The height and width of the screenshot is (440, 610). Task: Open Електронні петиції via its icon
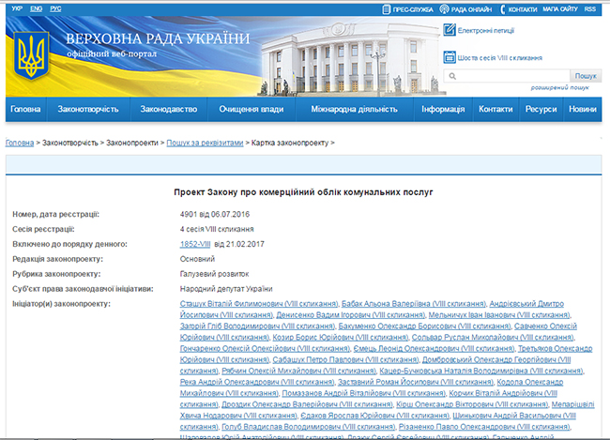pos(449,30)
